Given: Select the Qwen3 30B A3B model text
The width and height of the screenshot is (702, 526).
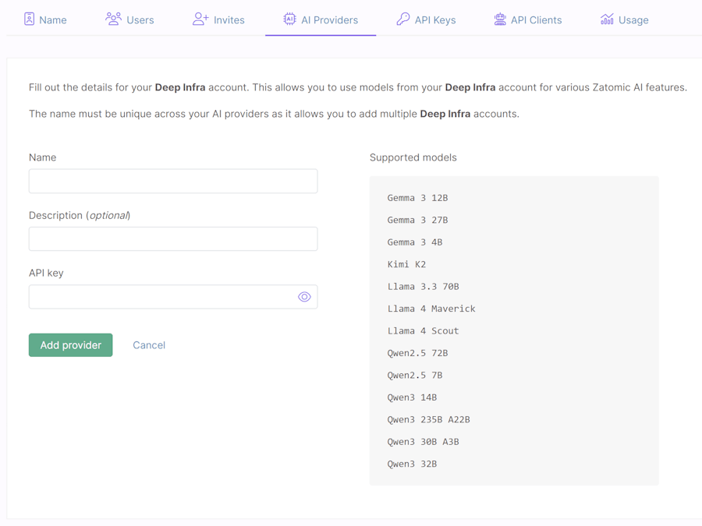Looking at the screenshot, I should [423, 442].
